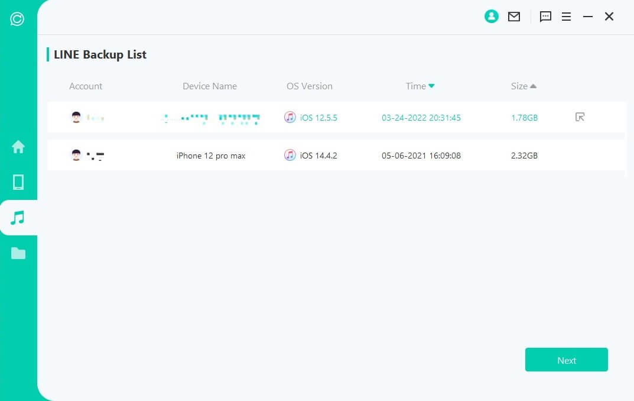Viewport: 634px width, 401px height.
Task: Click the 2.32GB size value
Action: click(524, 156)
